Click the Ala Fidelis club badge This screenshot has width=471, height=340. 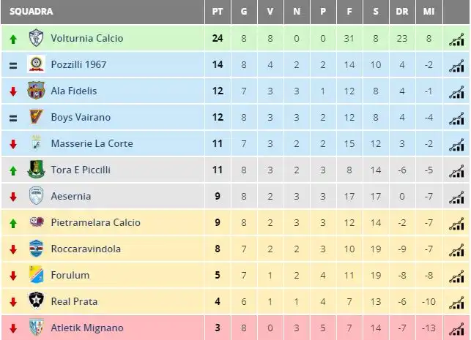point(36,90)
